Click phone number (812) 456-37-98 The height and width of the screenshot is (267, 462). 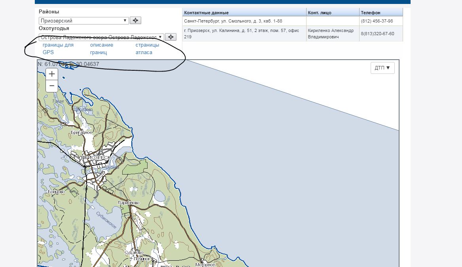pos(377,21)
